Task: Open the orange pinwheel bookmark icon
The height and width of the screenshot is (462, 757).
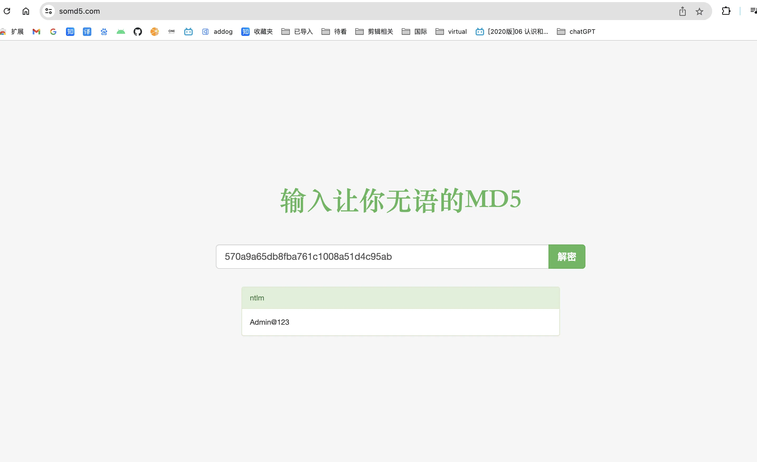Action: (x=154, y=31)
